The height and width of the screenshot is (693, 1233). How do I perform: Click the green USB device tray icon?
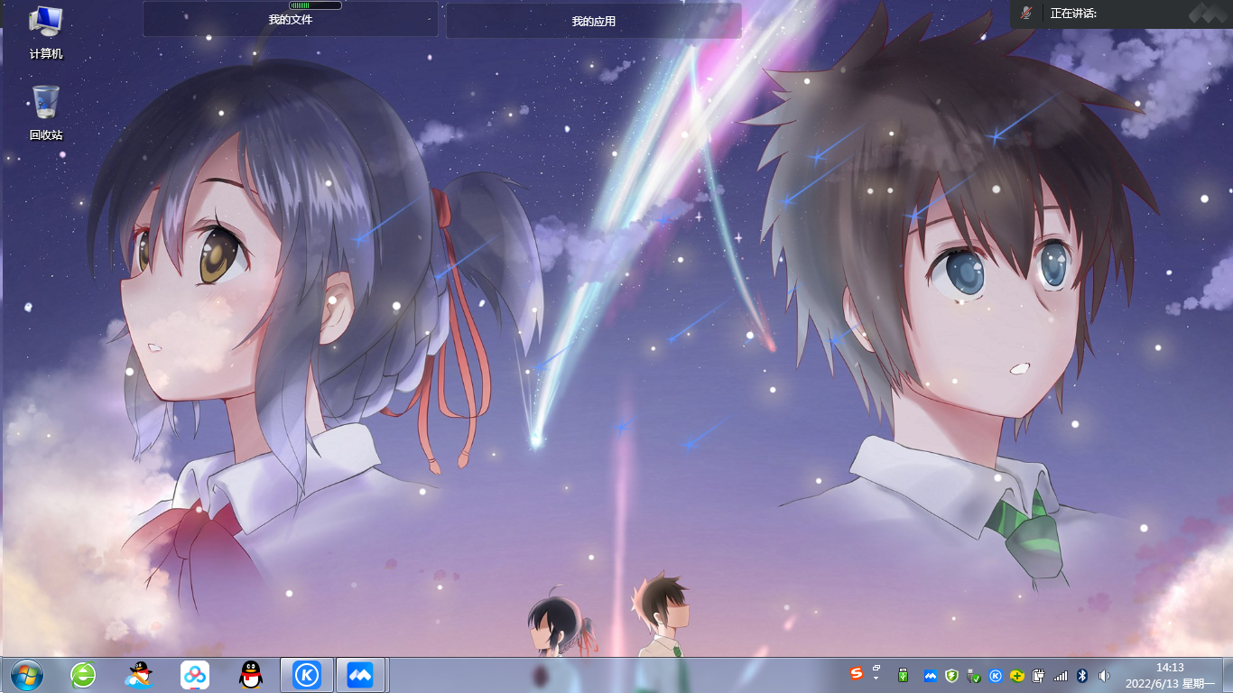[x=904, y=675]
